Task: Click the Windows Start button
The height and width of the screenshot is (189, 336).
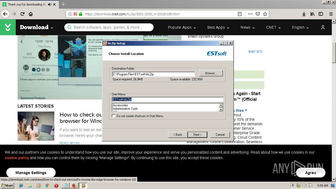Action: [x=7, y=186]
